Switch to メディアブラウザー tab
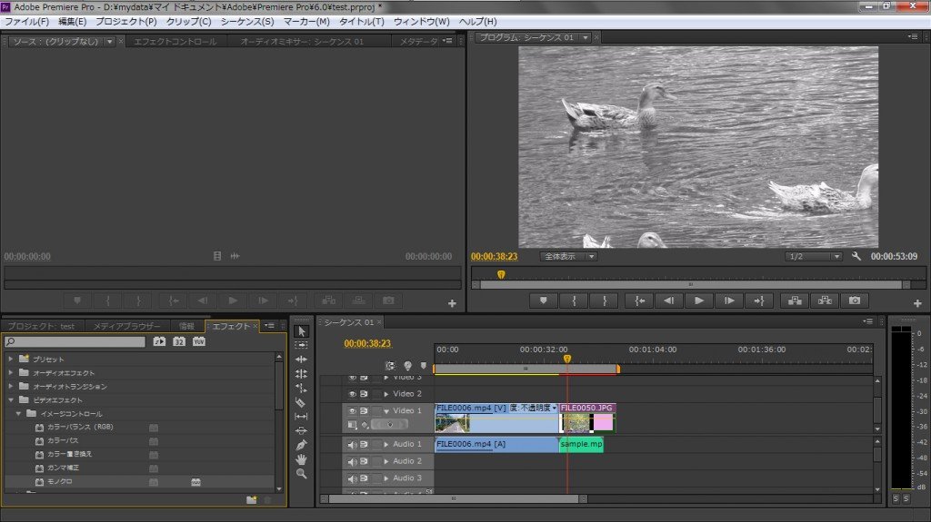This screenshot has height=522, width=931. click(126, 326)
